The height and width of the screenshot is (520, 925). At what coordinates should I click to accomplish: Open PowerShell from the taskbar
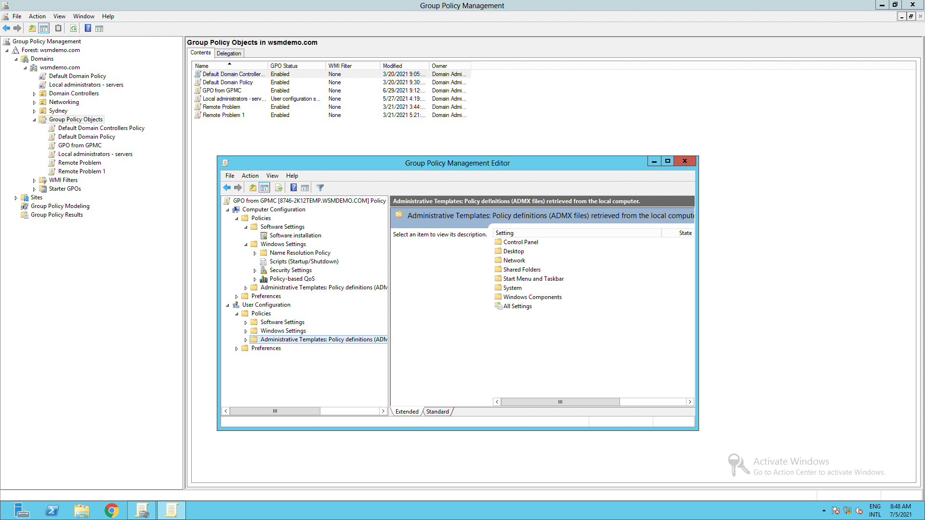[x=52, y=510]
